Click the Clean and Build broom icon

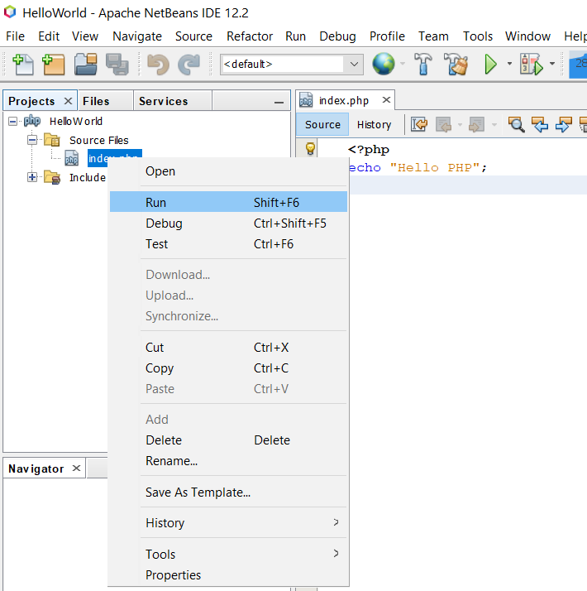456,64
